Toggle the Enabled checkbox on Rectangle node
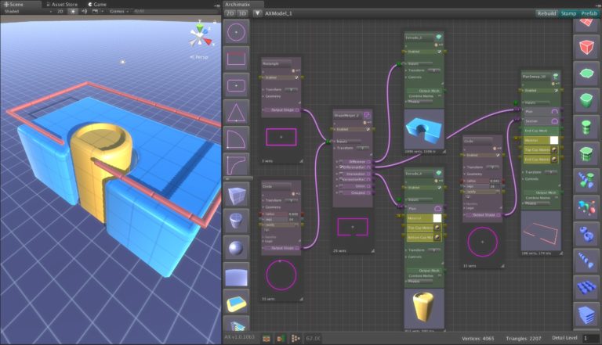 coord(296,77)
